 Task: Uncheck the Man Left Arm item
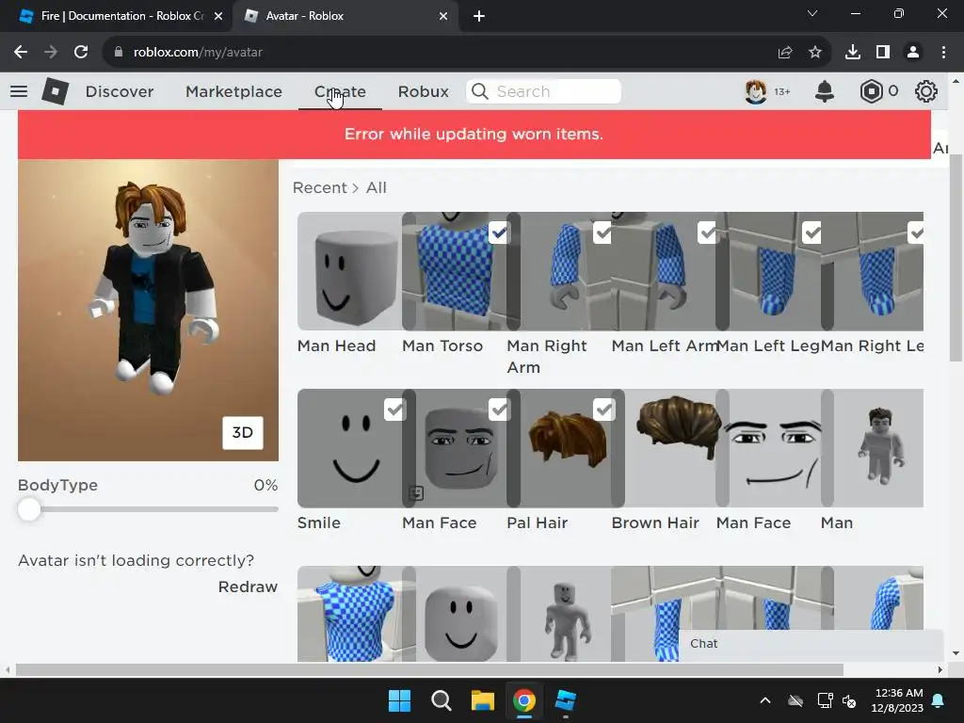coord(708,233)
